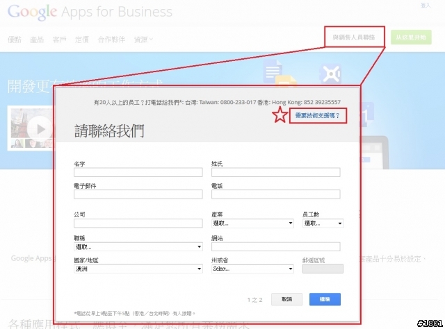This screenshot has width=445, height=329.
Task: Open the 客戶 navigation item
Action: pos(59,40)
